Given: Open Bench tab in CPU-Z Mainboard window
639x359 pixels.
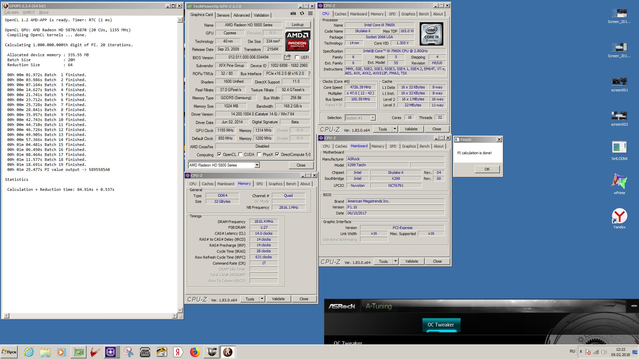Looking at the screenshot, I should click(x=424, y=146).
